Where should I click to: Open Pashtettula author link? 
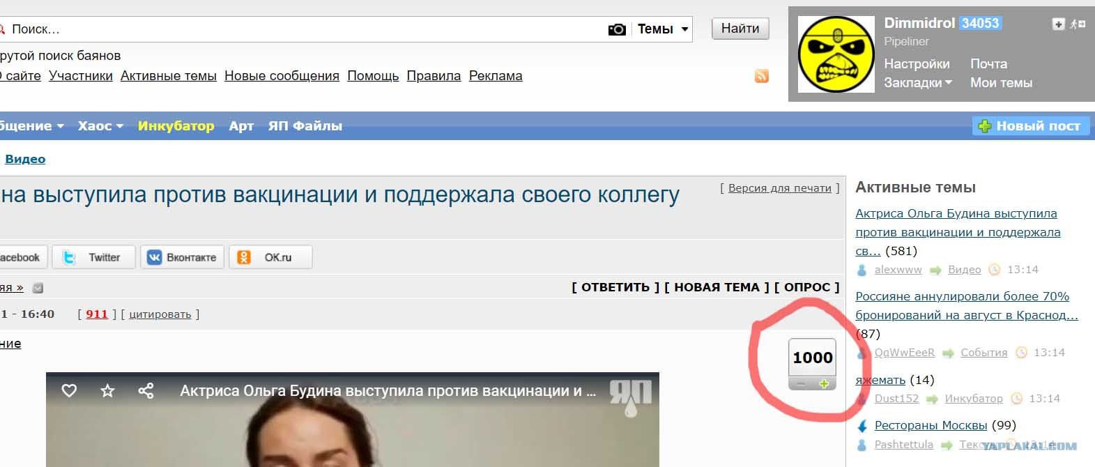click(904, 445)
